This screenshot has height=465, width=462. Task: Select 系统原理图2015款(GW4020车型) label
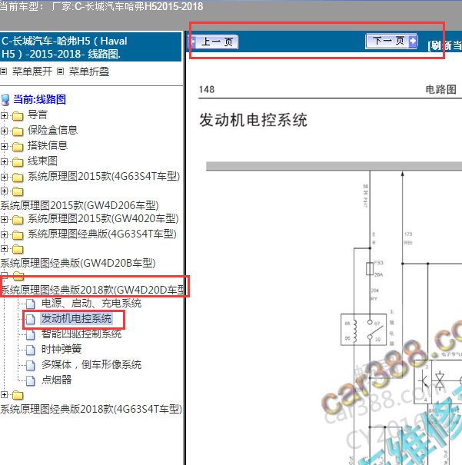103,219
